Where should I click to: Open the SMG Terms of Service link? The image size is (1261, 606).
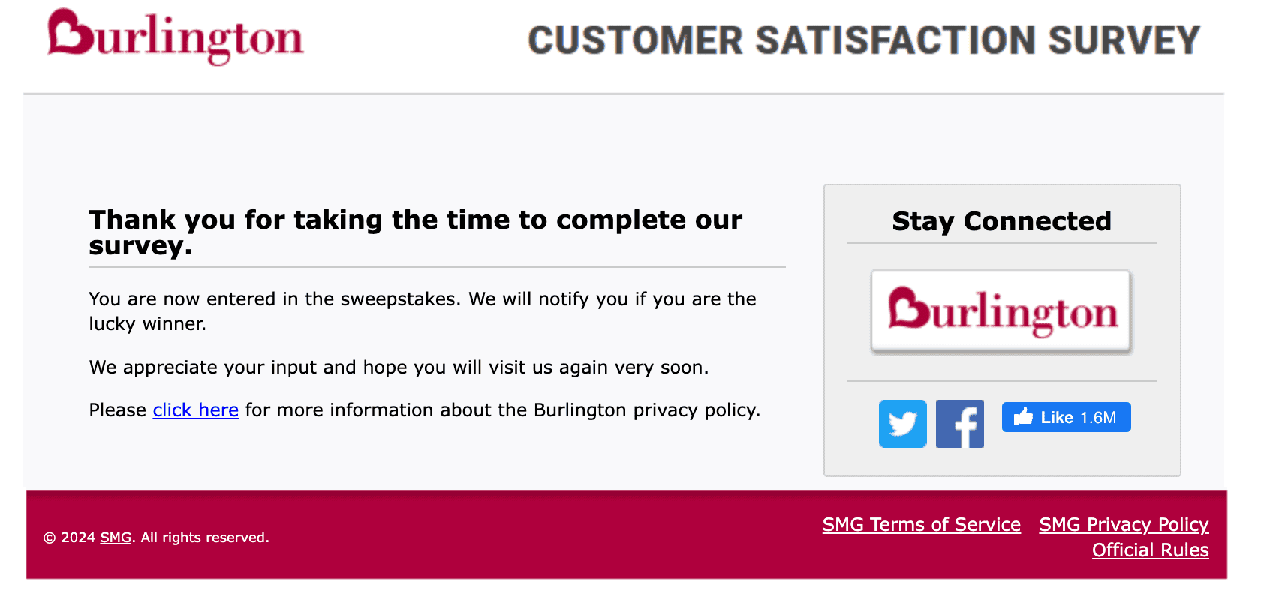[x=921, y=525]
